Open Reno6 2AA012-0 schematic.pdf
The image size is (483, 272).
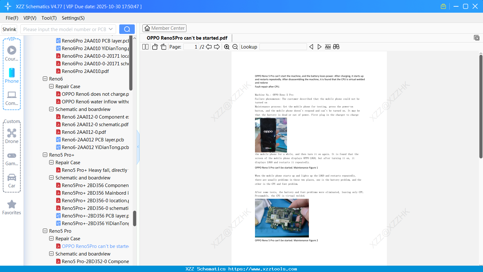pyautogui.click(x=92, y=124)
